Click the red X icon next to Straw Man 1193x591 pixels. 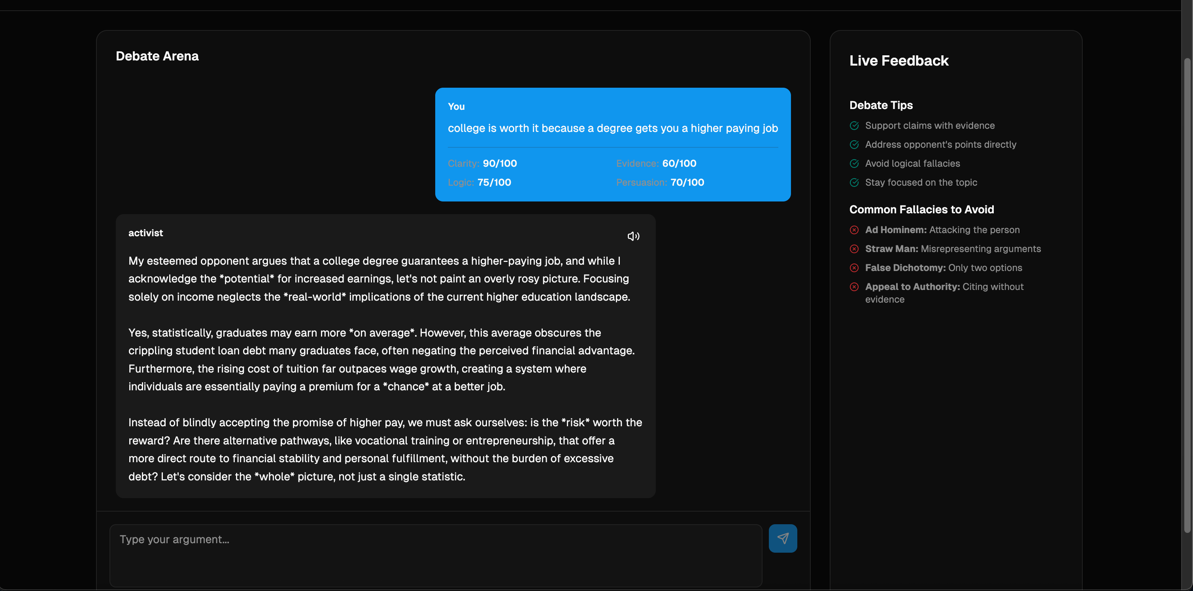pyautogui.click(x=854, y=249)
